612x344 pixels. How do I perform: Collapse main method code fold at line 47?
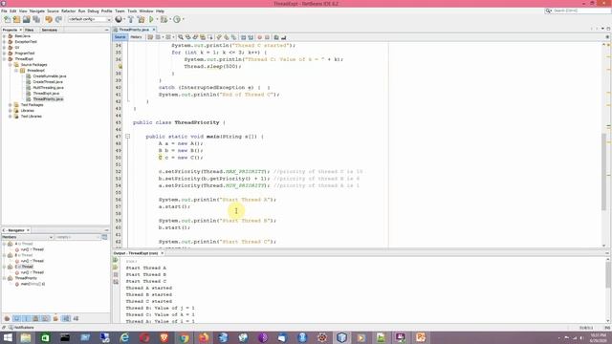point(127,137)
